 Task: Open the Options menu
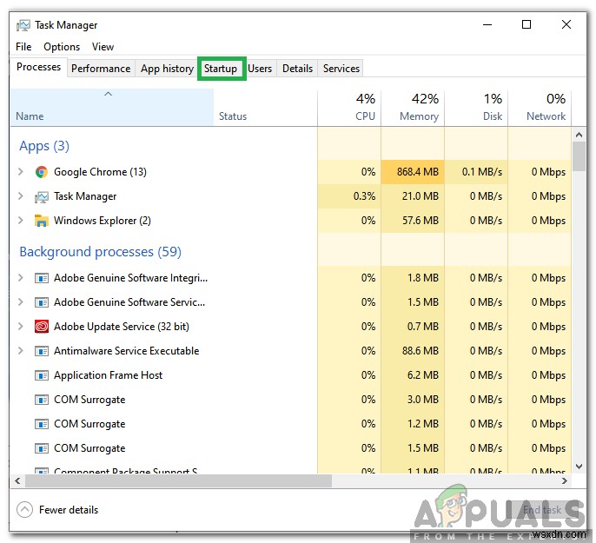pyautogui.click(x=62, y=47)
